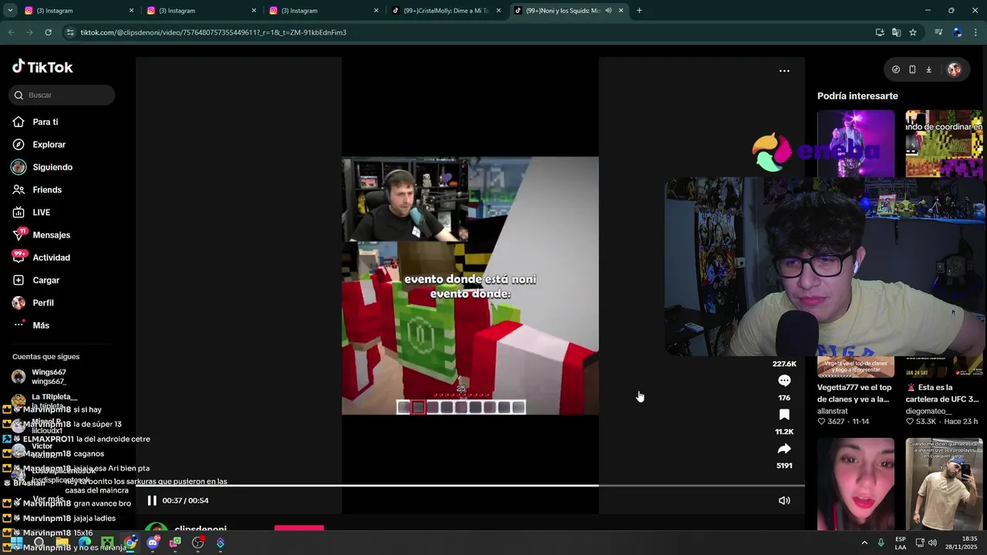This screenshot has width=987, height=555.
Task: Open the media control icon in Chrome
Action: 938,32
